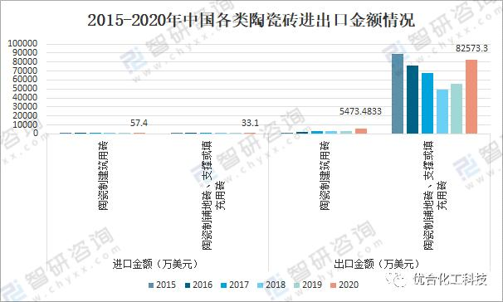Select the 2017 legend entry
Image resolution: width=503 pixels, height=302 pixels.
pyautogui.click(x=235, y=285)
